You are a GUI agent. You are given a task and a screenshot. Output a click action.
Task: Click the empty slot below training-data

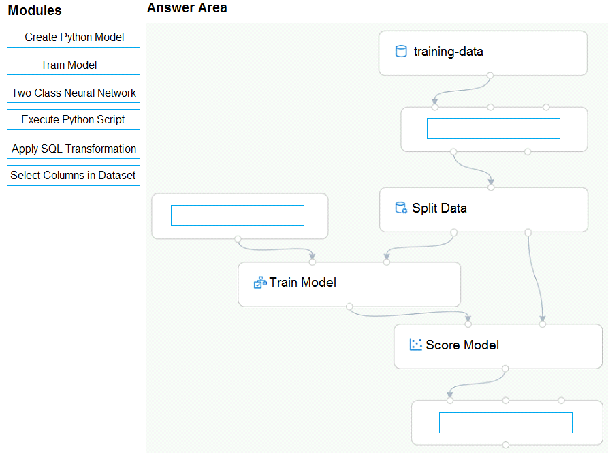point(494,128)
